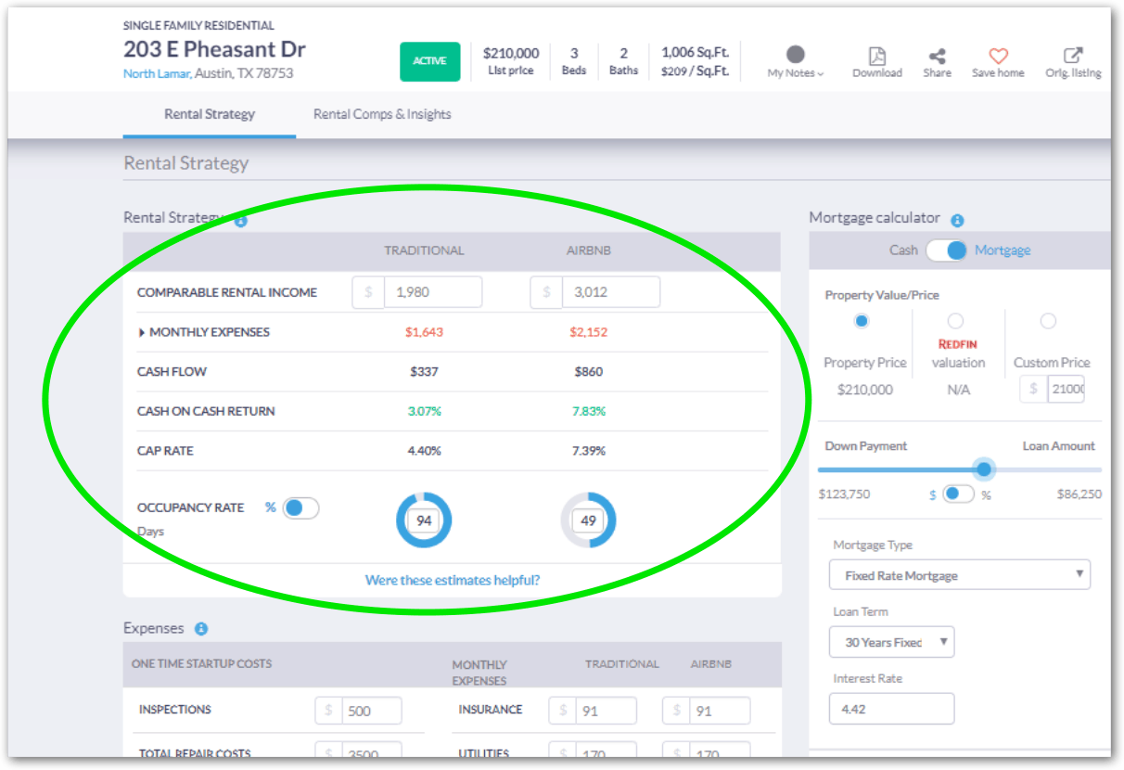Click the $86,250 loan amount value
This screenshot has width=1124, height=770.
[x=1079, y=494]
